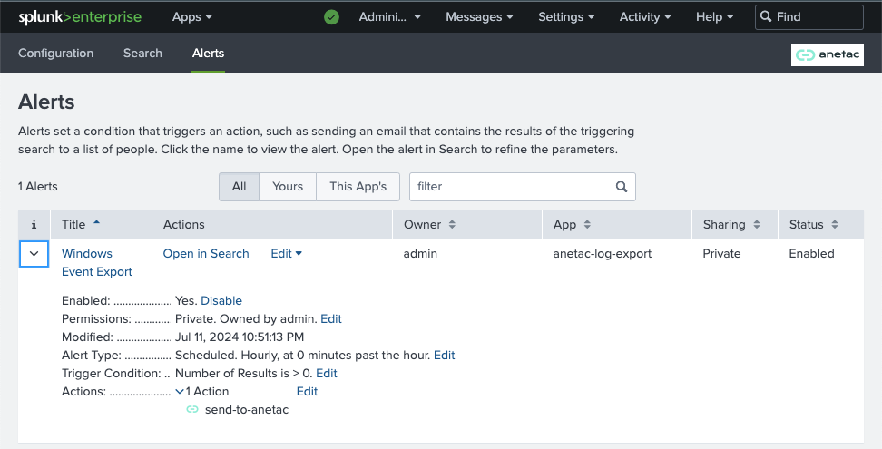Viewport: 882px width, 449px height.
Task: Open the Activity dropdown menu
Action: click(x=645, y=17)
